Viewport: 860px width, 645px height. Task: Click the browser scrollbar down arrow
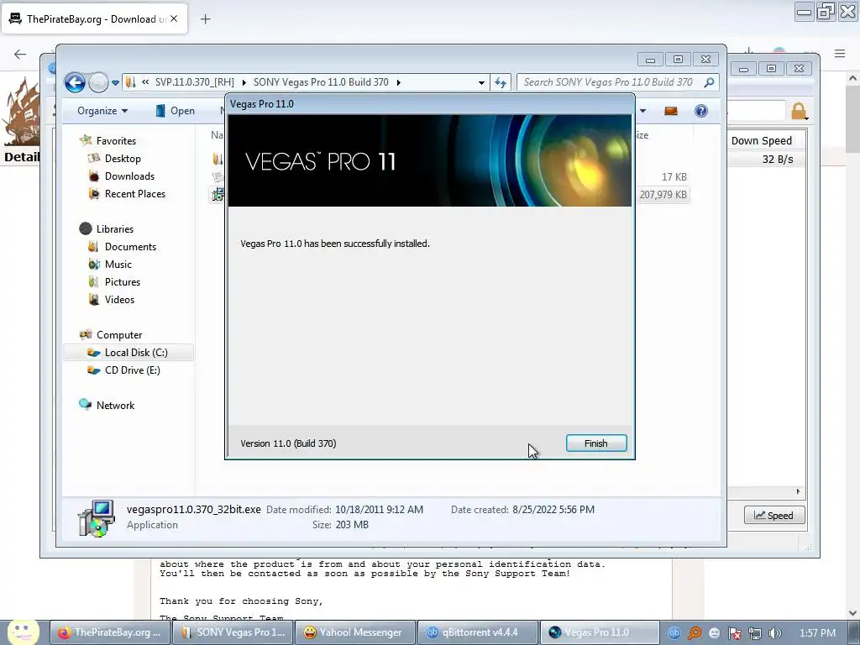(853, 612)
